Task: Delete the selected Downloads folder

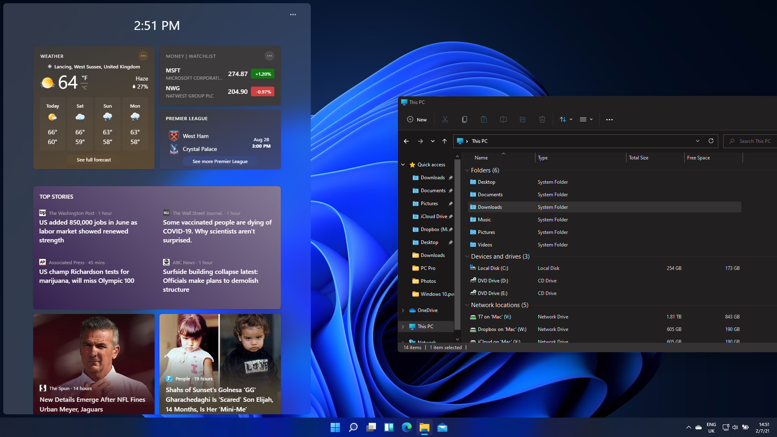Action: (542, 119)
